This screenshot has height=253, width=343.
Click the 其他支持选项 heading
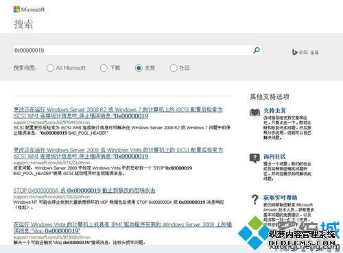(x=270, y=96)
